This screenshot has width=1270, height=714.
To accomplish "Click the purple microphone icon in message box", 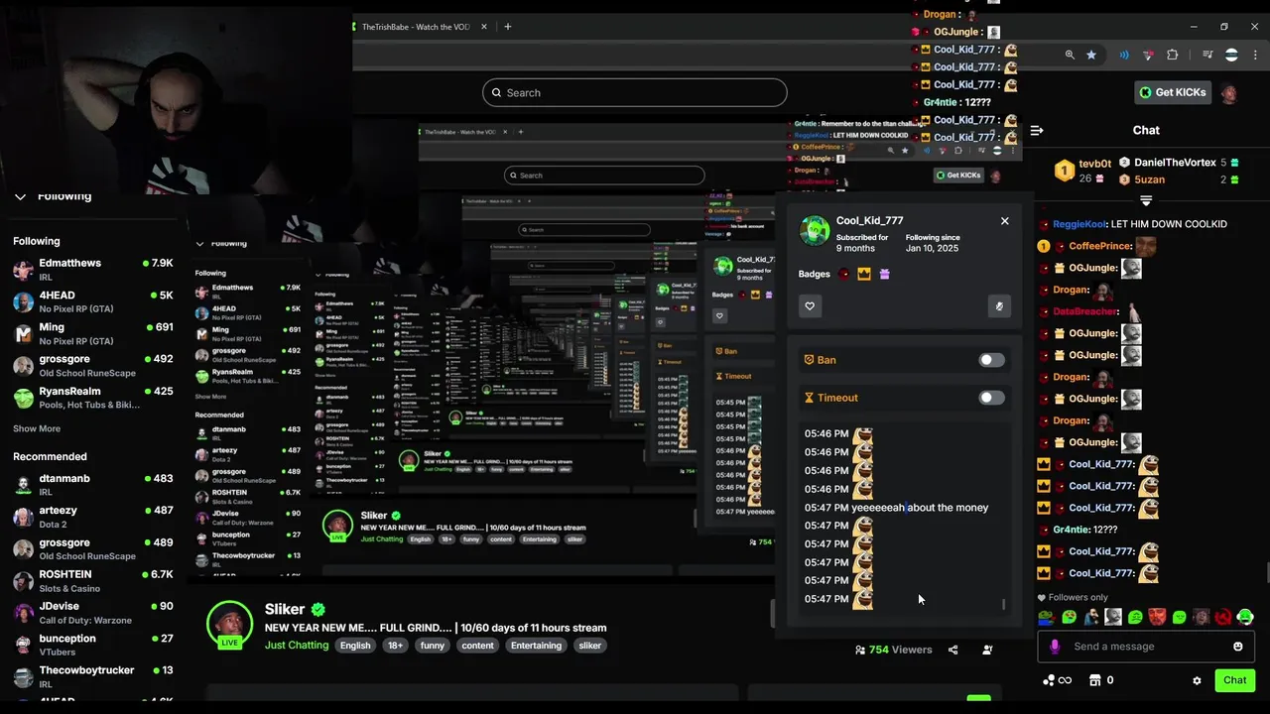I will [1055, 647].
